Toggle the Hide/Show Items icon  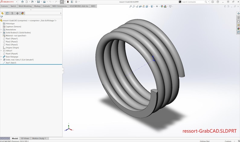(x=157, y=6)
